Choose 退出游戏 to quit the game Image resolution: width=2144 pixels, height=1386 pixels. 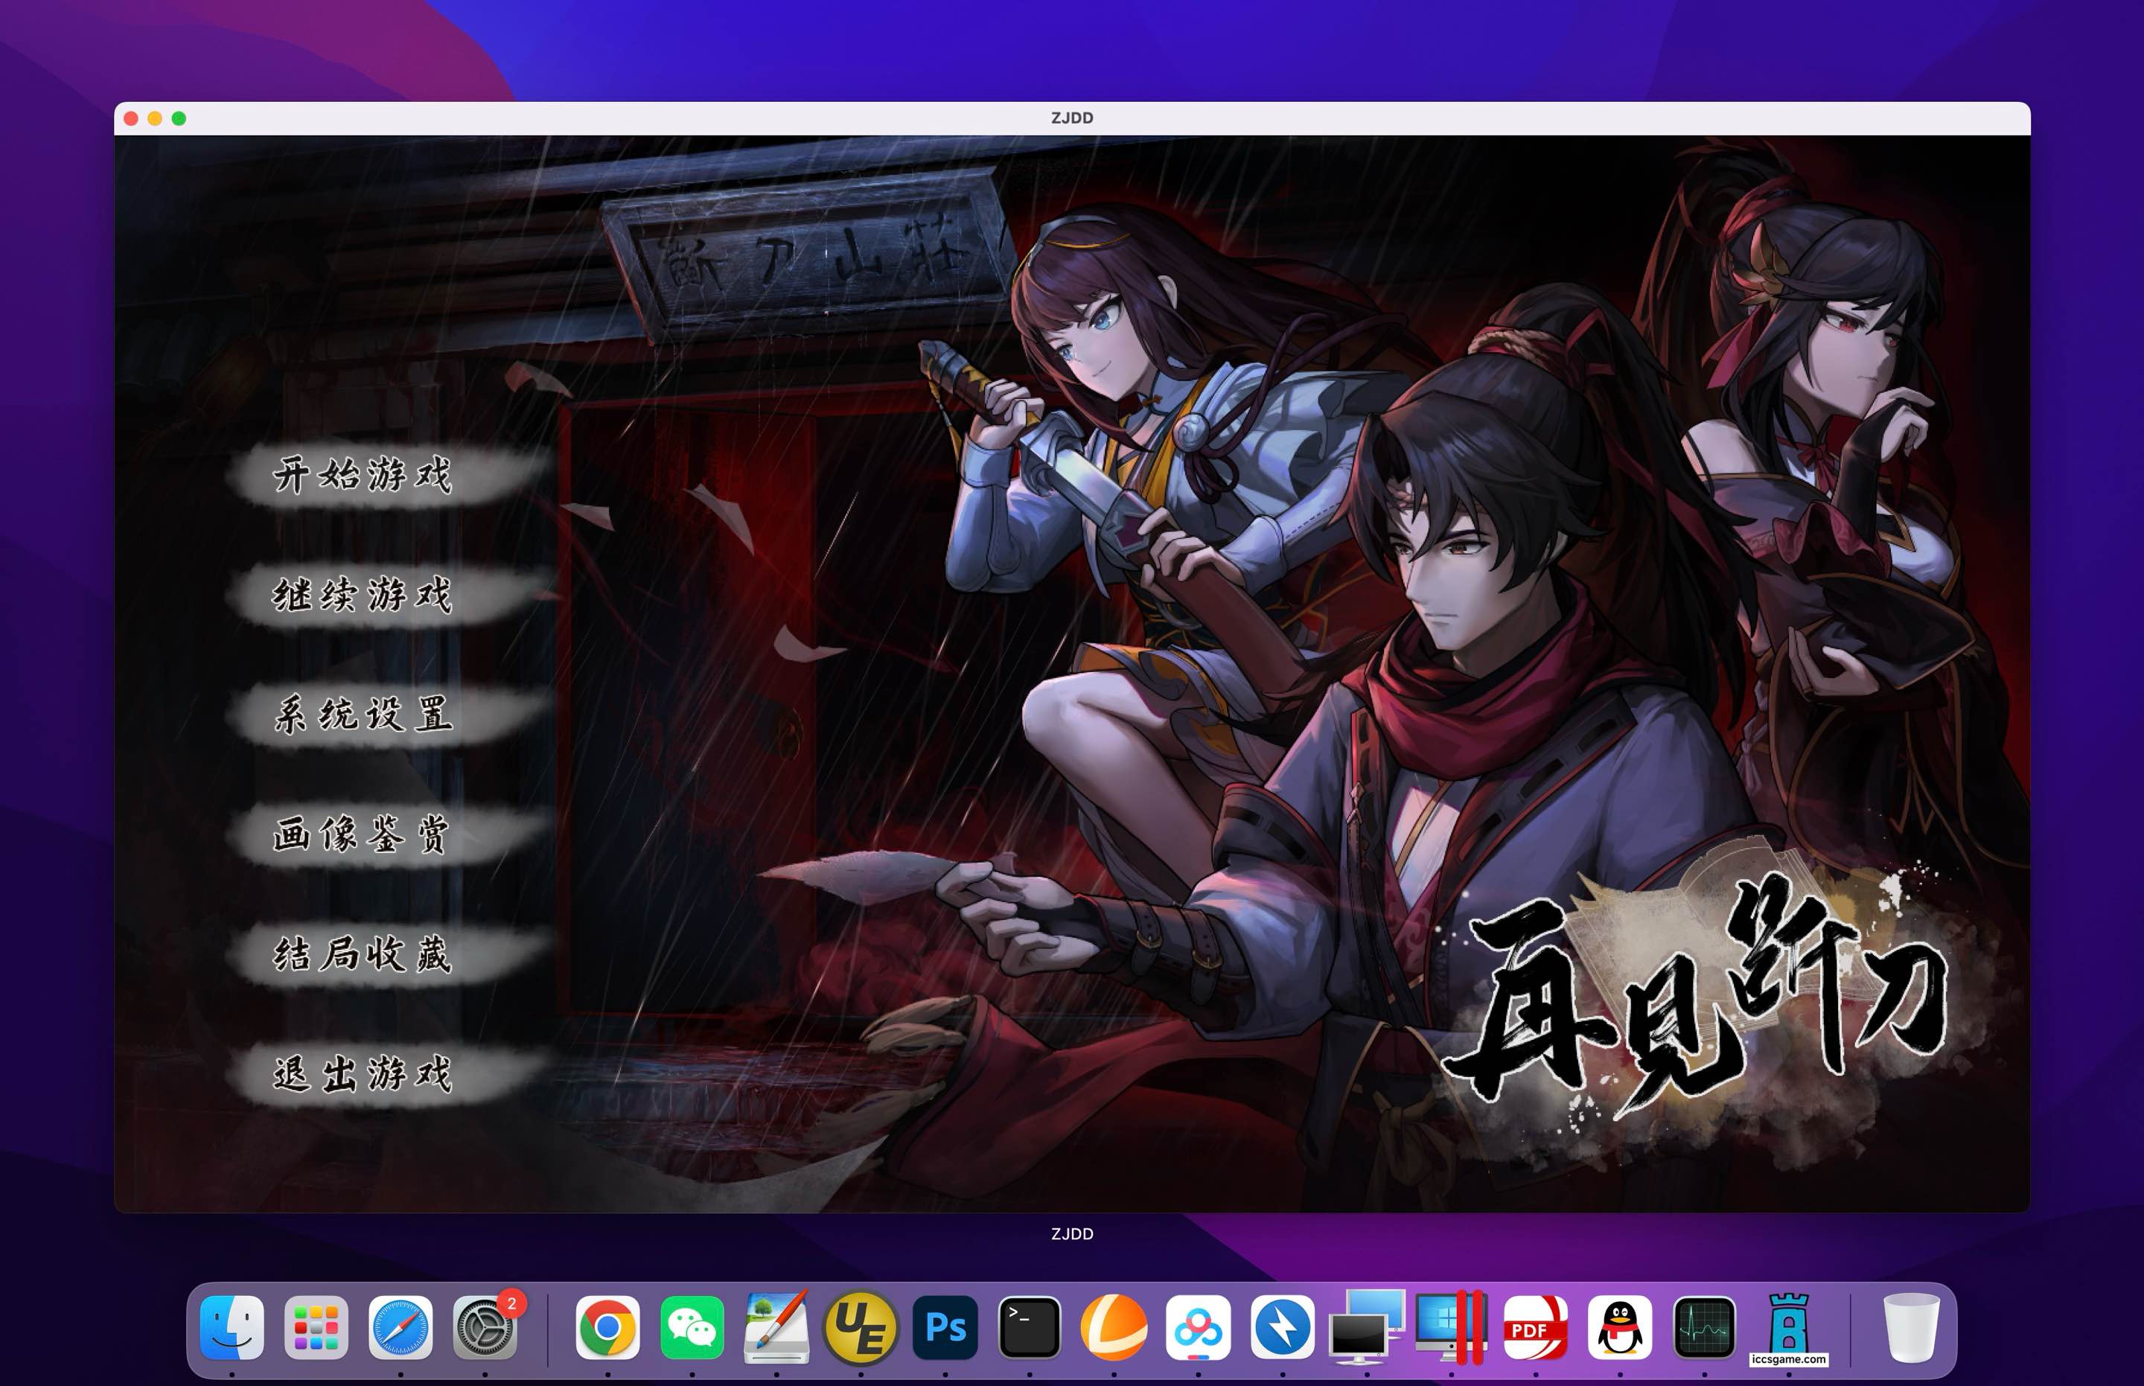[387, 1073]
